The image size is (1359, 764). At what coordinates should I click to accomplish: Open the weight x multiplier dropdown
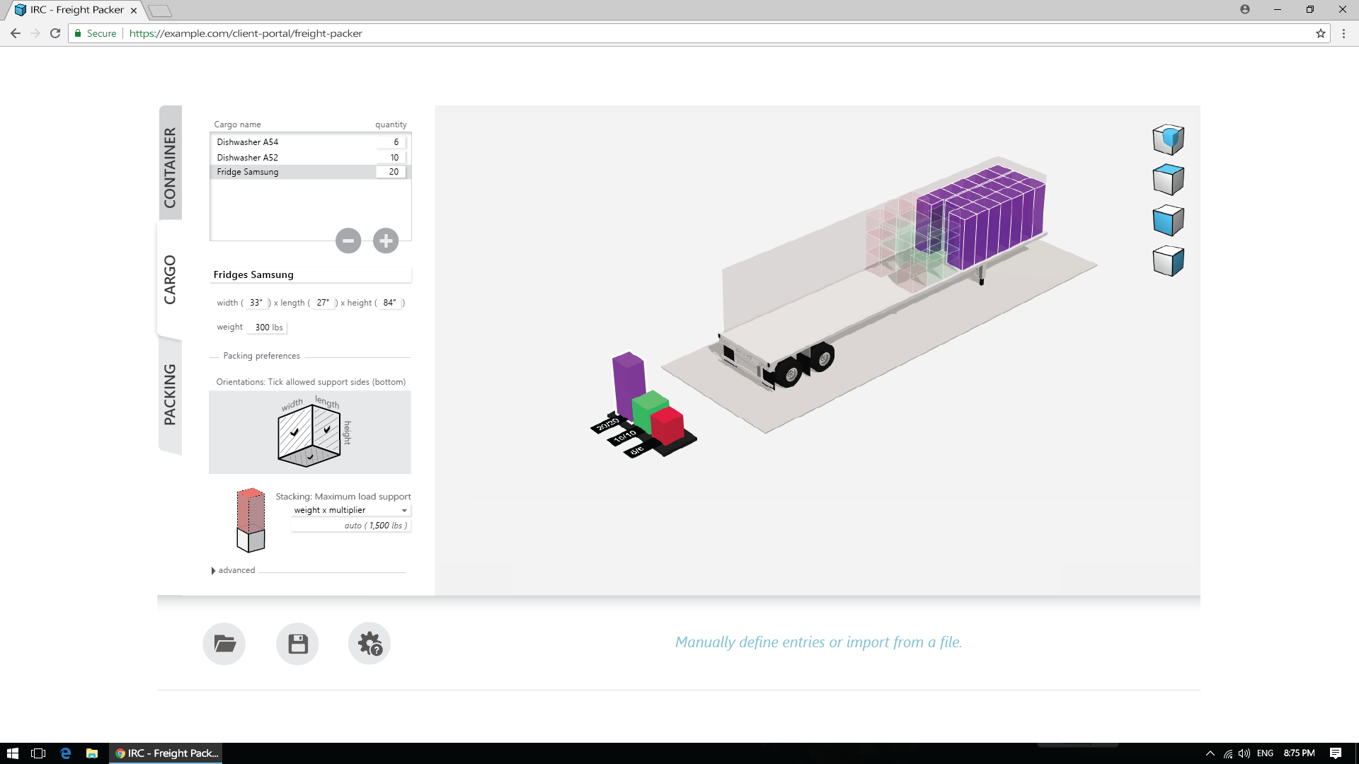(x=350, y=510)
